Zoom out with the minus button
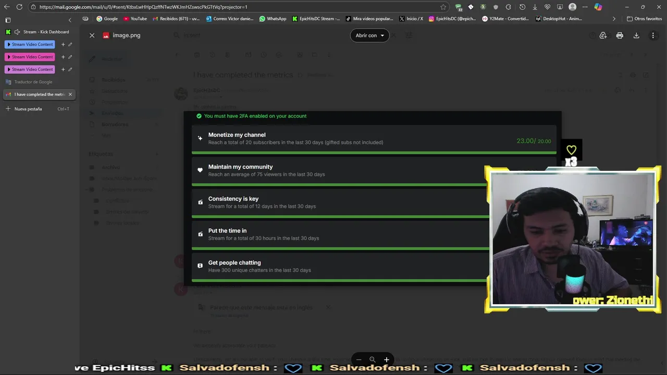Viewport: 667px width, 375px height. (x=359, y=359)
